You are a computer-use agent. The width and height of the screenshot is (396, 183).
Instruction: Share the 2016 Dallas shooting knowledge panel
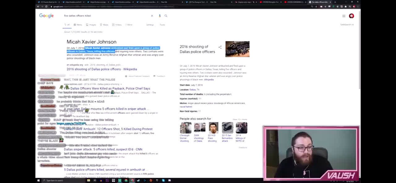[x=220, y=47]
